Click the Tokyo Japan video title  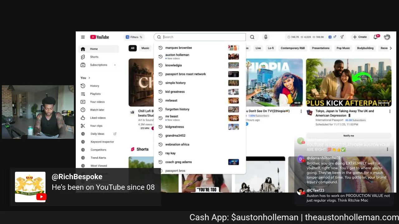344,113
